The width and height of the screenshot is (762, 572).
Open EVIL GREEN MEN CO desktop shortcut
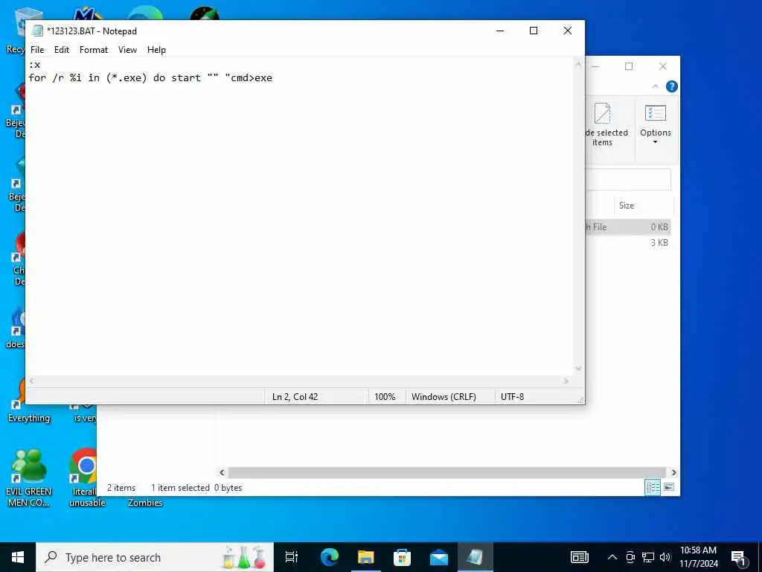tap(29, 477)
